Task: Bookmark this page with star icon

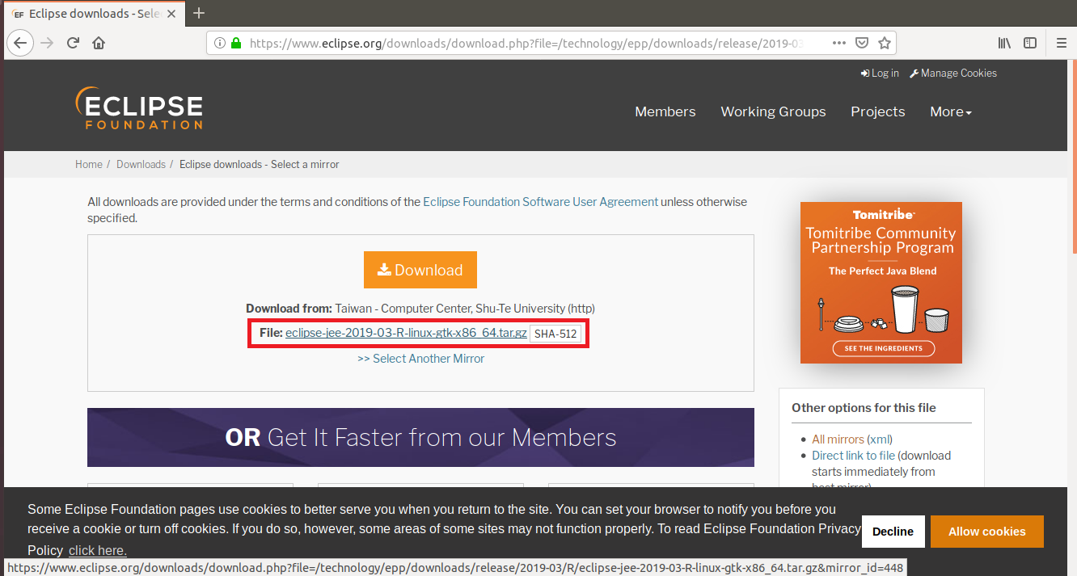Action: [x=885, y=43]
